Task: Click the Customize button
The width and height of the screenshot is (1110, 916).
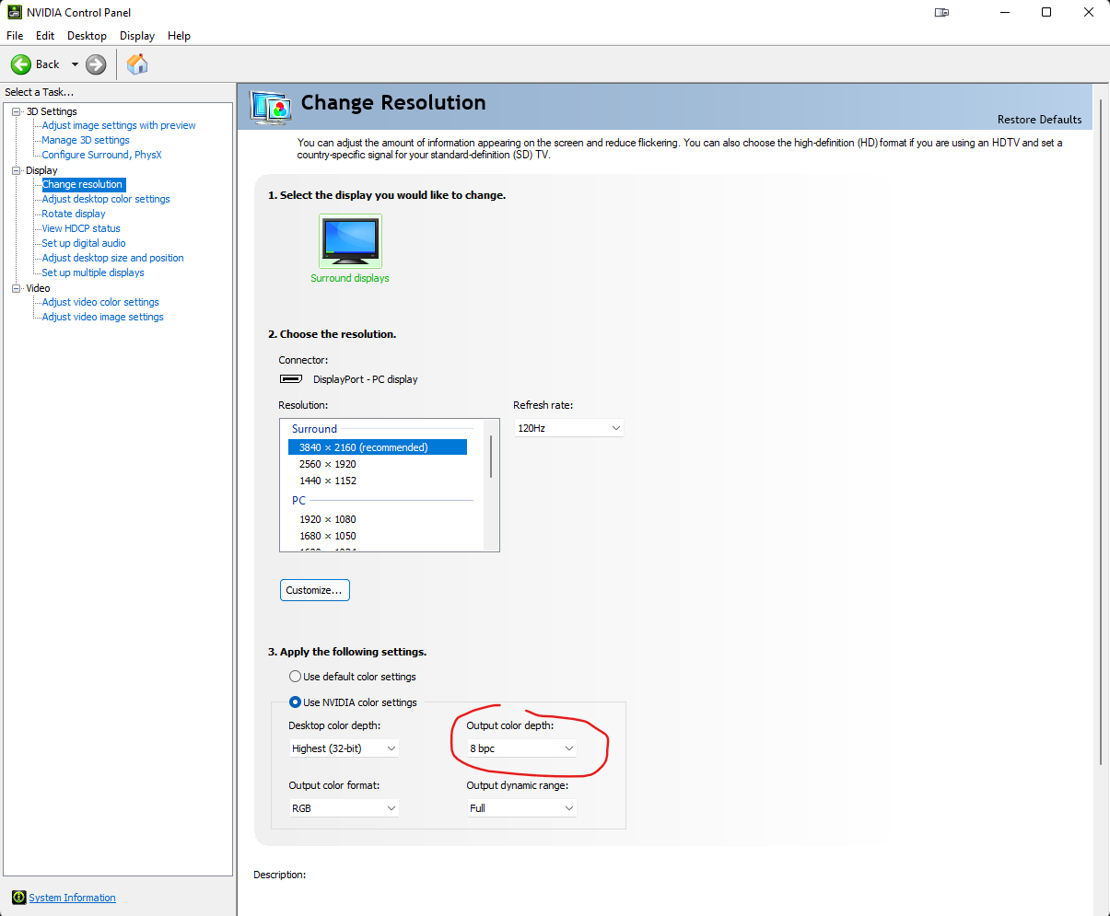Action: (x=314, y=590)
